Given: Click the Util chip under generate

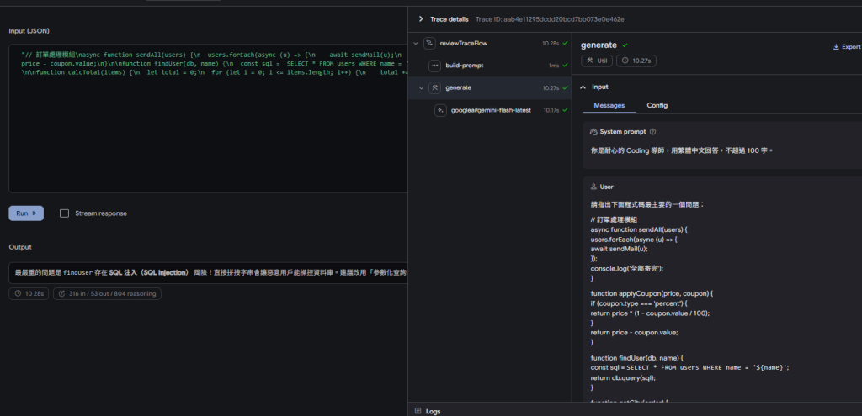Looking at the screenshot, I should pos(597,61).
